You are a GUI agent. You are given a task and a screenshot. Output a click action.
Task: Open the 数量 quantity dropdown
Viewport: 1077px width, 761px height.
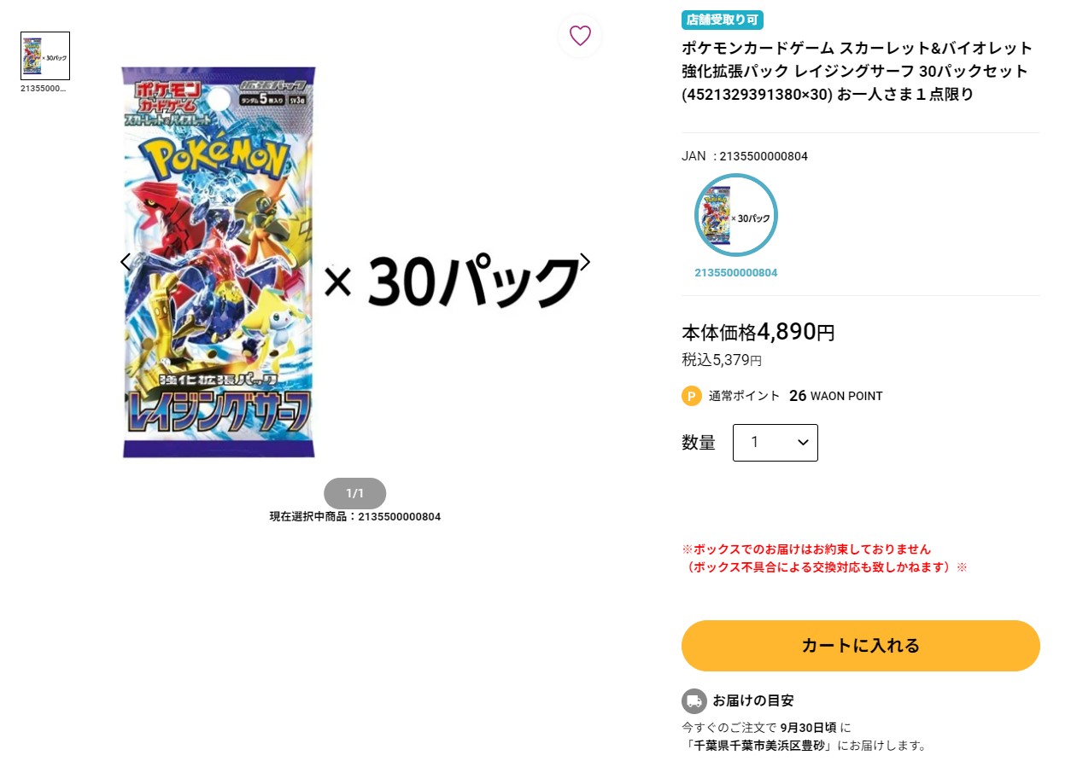pos(776,443)
